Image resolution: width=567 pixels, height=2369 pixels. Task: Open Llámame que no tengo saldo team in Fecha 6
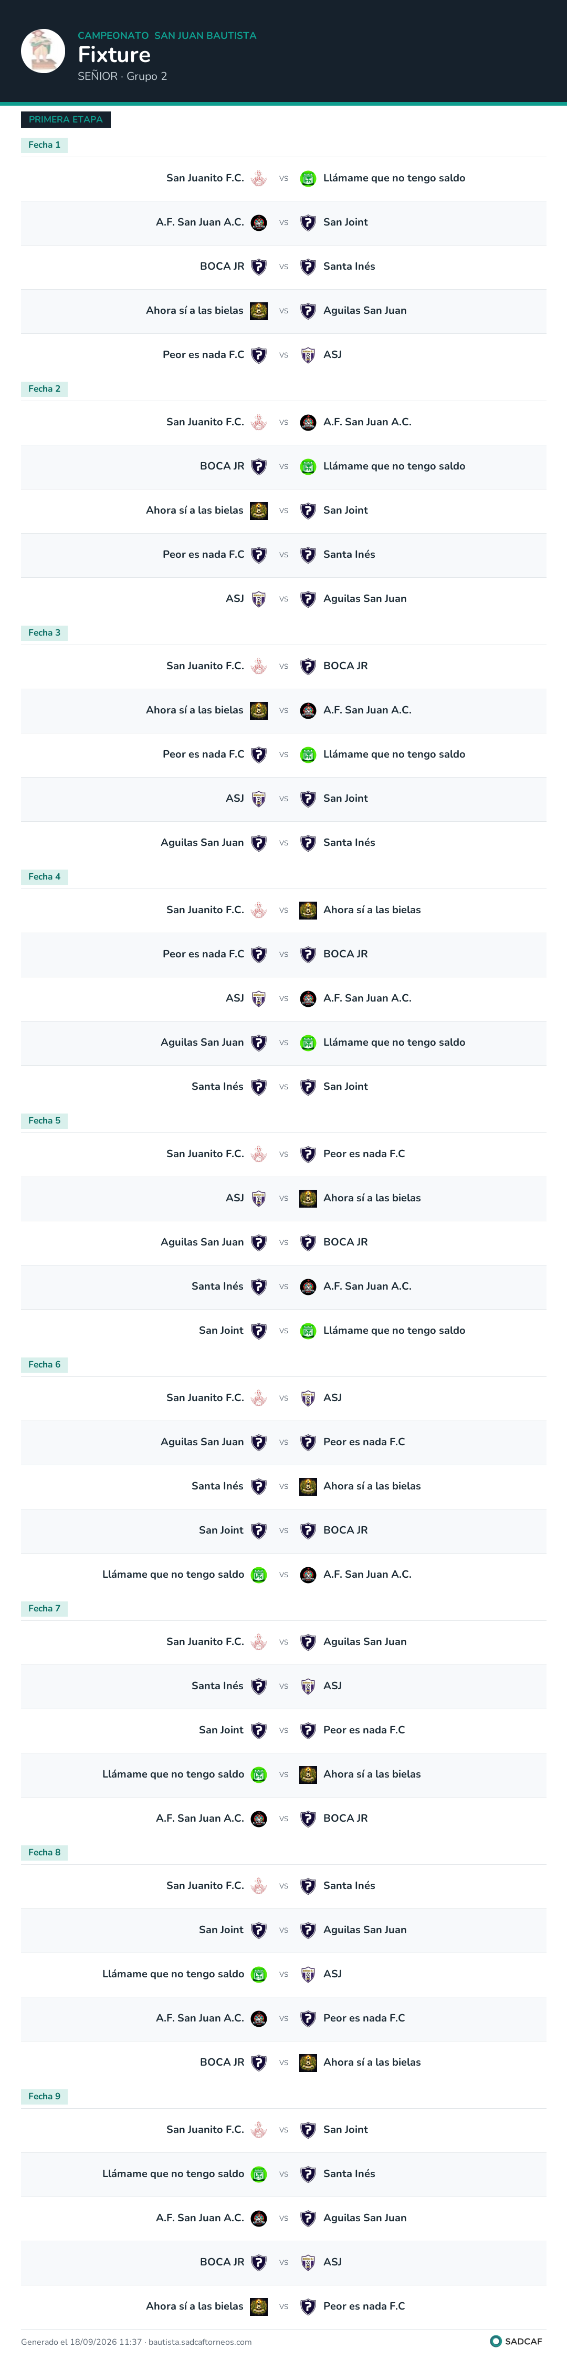click(x=174, y=1575)
